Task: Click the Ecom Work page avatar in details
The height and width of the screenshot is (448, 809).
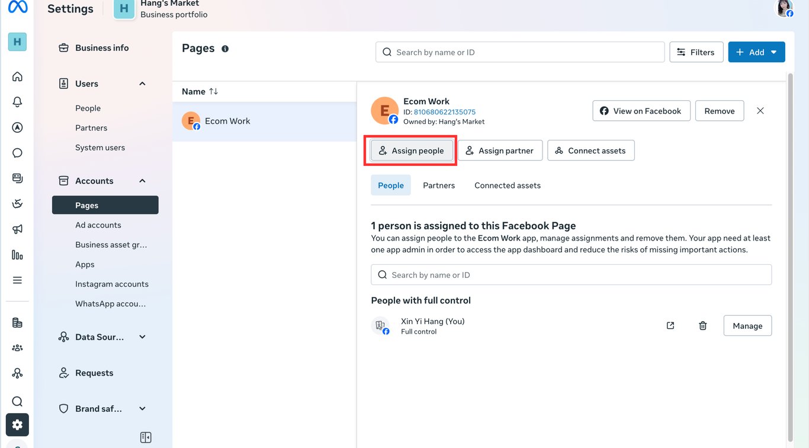Action: click(384, 111)
